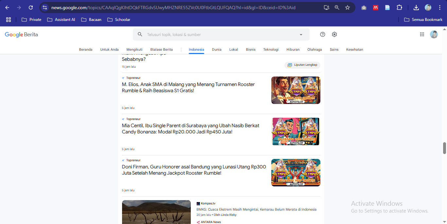This screenshot has height=224, width=447.
Task: Bookmark this page with the star icon
Action: point(348,8)
